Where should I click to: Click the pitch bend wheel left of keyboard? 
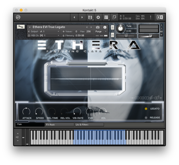pos(23,137)
